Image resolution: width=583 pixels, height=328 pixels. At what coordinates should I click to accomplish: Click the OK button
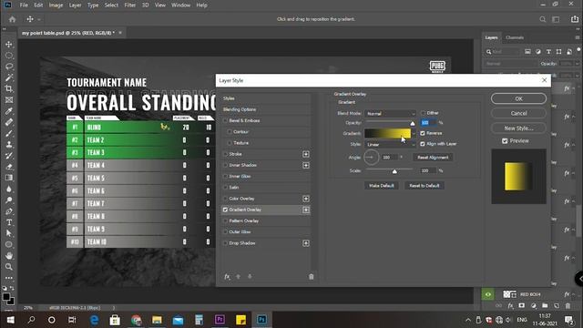[518, 98]
